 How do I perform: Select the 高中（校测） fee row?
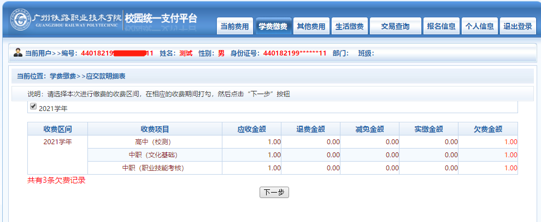coord(155,141)
